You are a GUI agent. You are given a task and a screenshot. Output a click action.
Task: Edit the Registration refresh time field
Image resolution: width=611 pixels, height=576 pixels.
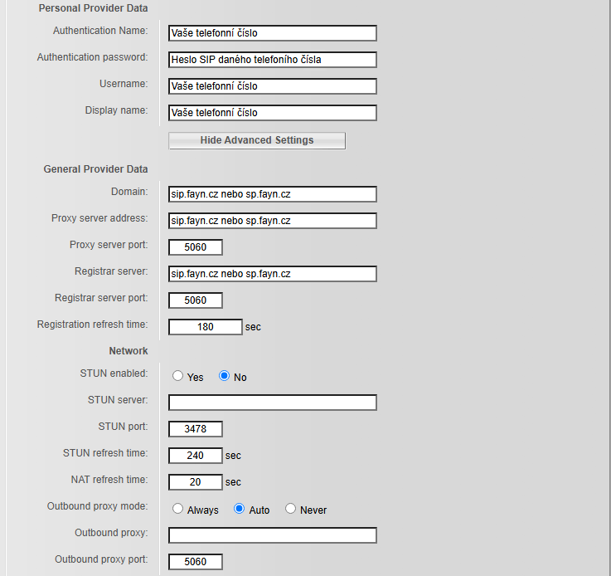pos(206,327)
